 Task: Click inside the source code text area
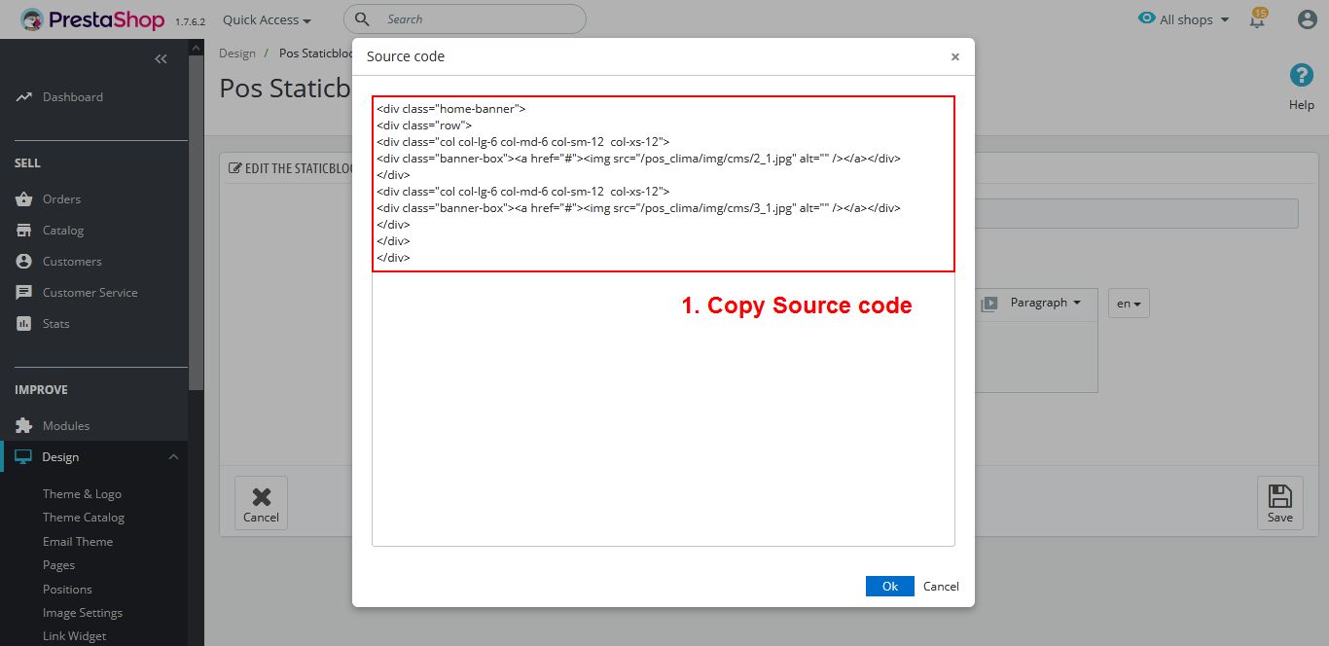[x=662, y=409]
